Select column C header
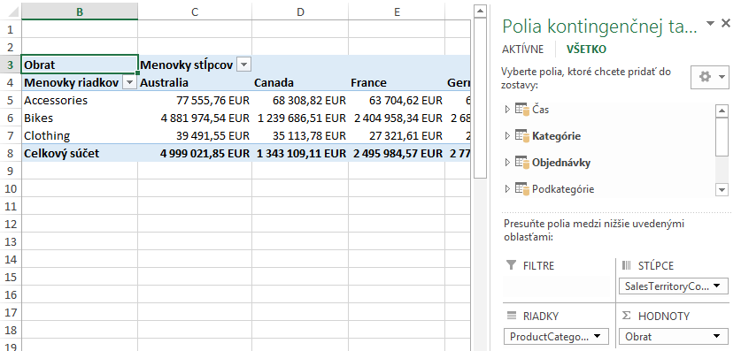The width and height of the screenshot is (741, 351). 195,12
